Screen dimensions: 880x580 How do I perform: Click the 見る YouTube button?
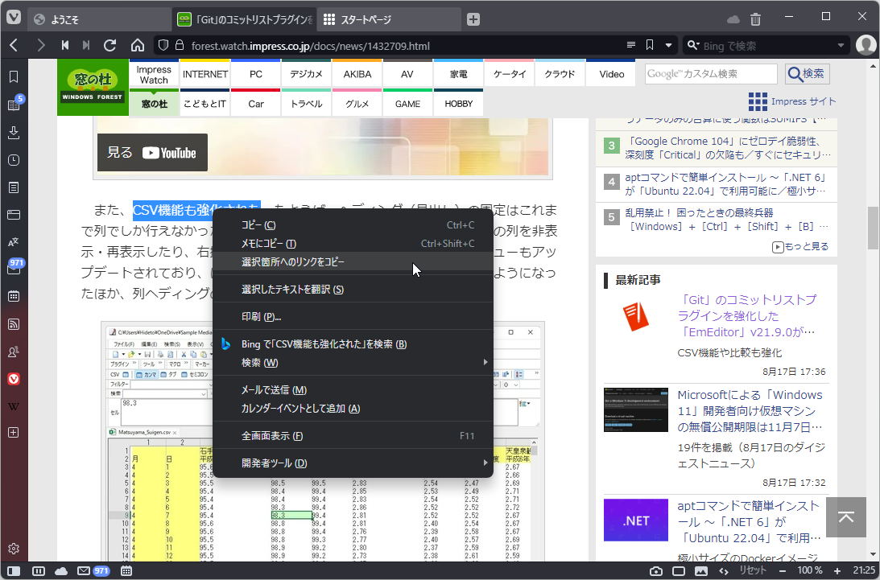152,151
